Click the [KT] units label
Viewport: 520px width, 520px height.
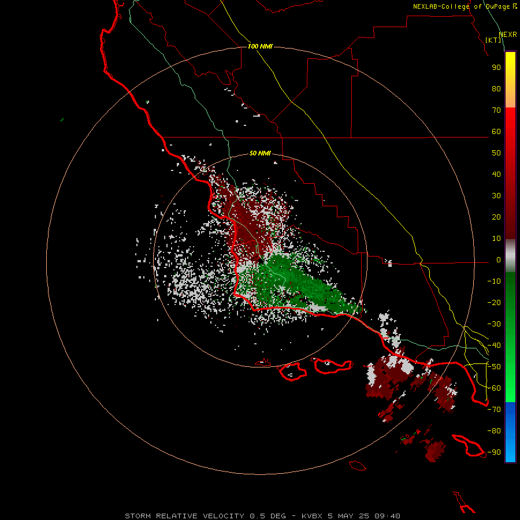tap(493, 40)
